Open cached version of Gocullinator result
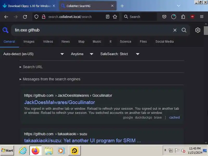The height and width of the screenshot is (156, 208). (174, 118)
